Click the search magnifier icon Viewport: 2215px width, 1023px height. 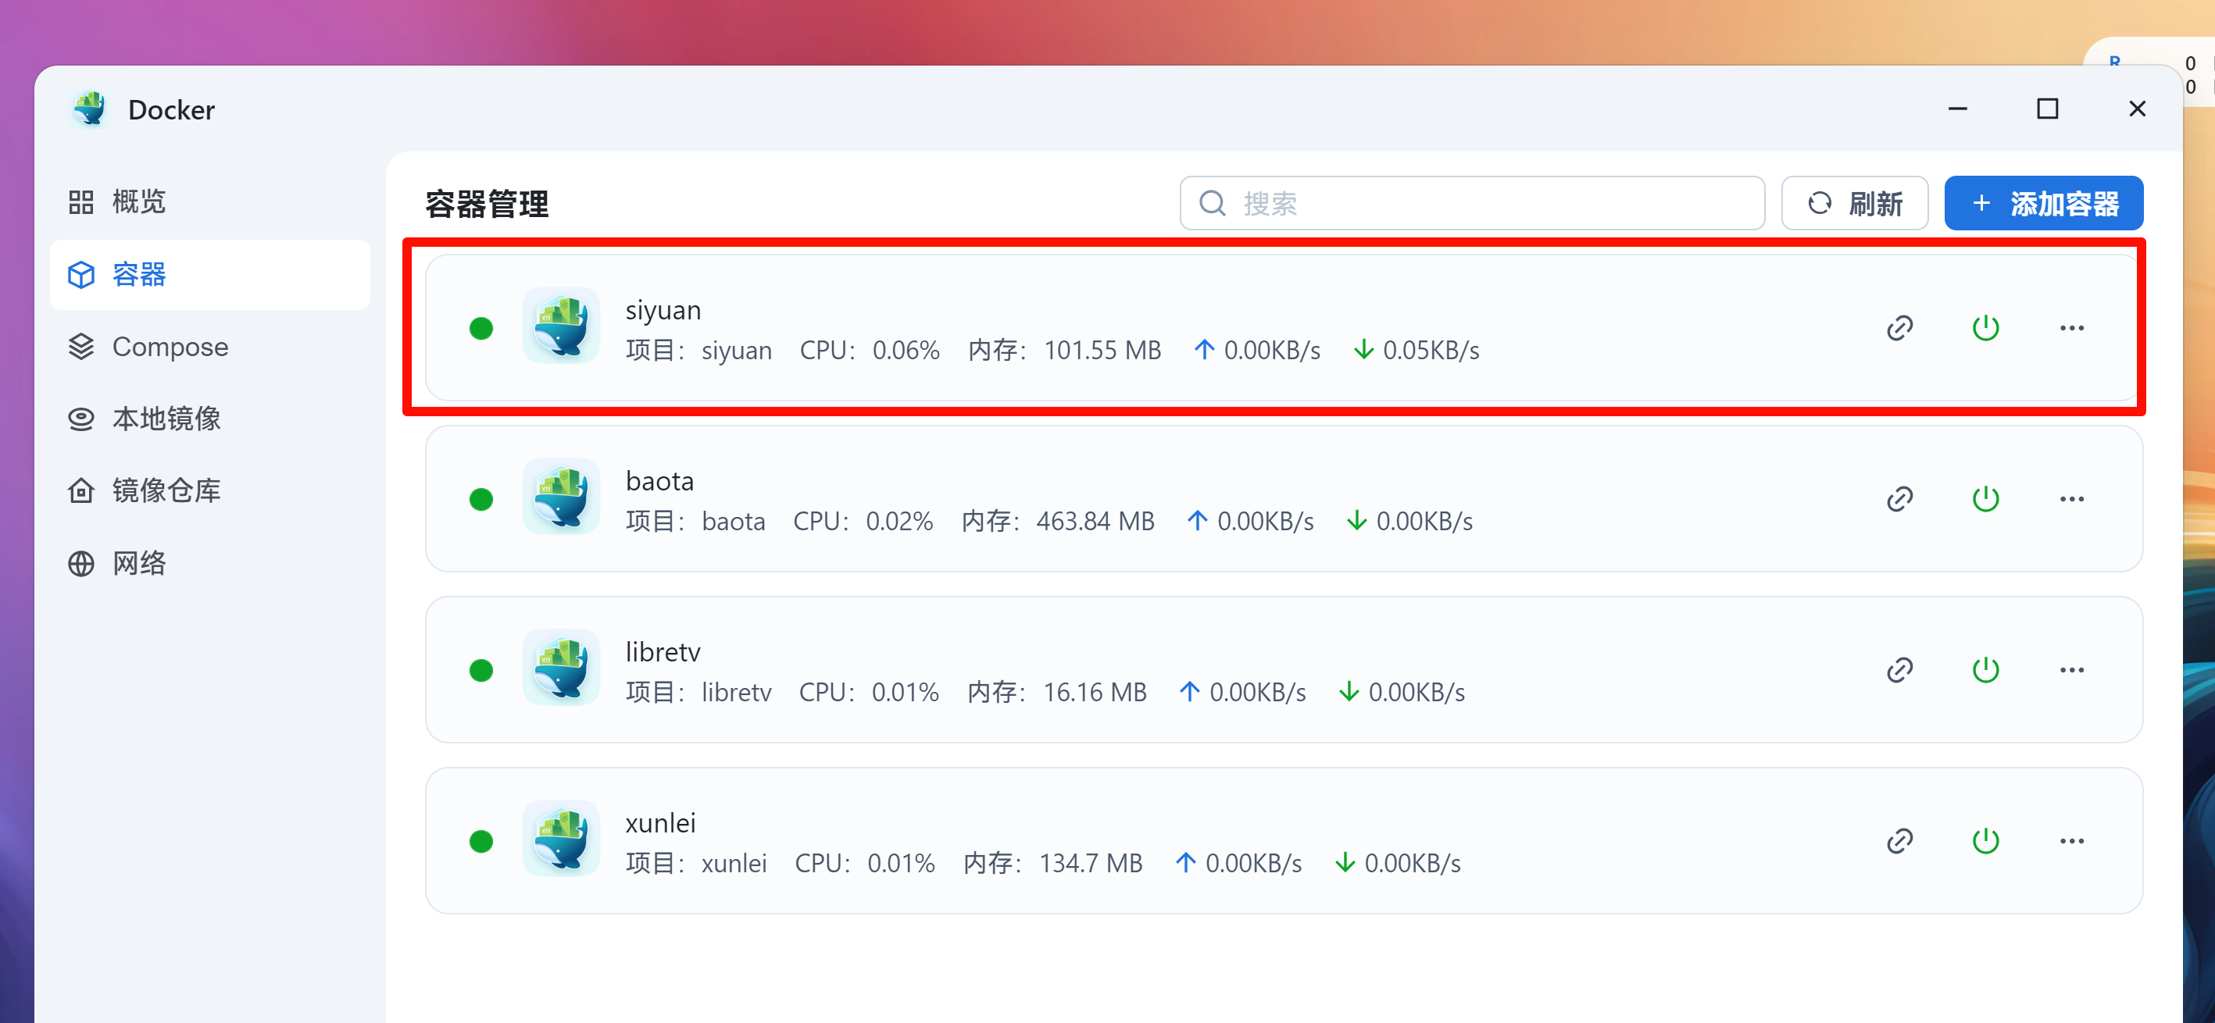coord(1213,203)
